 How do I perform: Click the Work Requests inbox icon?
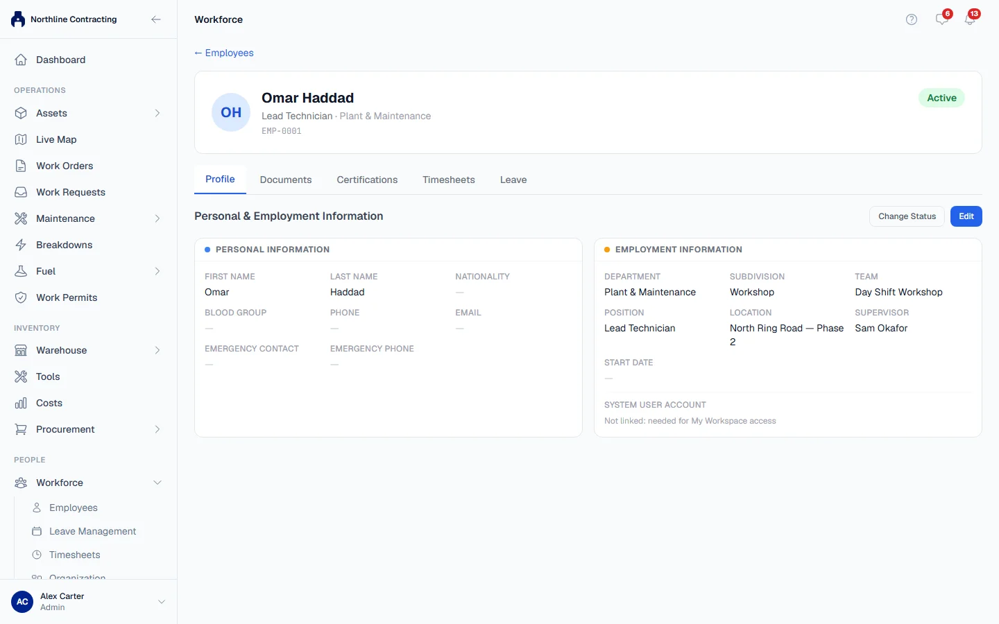click(x=21, y=192)
